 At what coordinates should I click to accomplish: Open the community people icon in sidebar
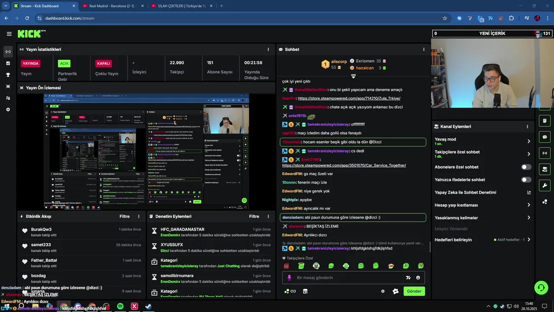pyautogui.click(x=8, y=98)
